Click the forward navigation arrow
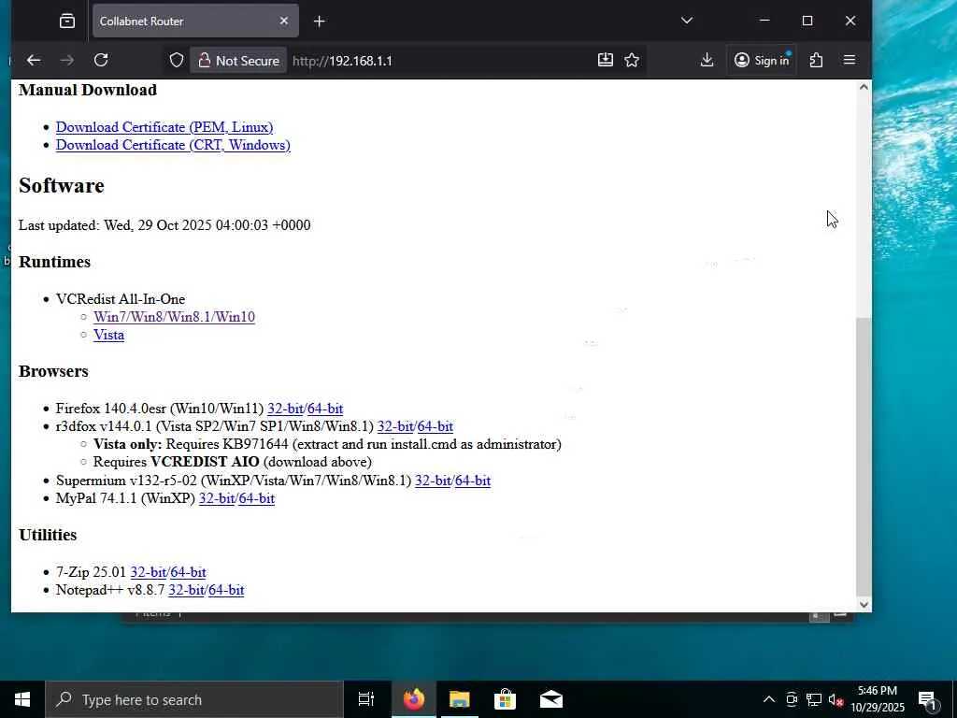This screenshot has height=718, width=957. pyautogui.click(x=67, y=60)
